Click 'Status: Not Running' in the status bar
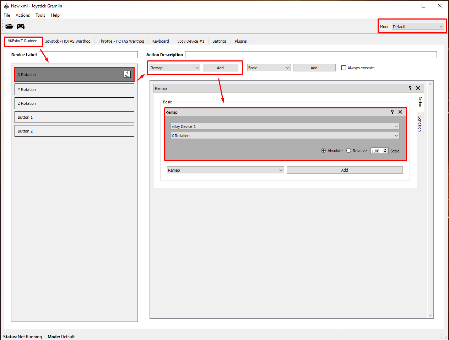This screenshot has height=340, width=449. [22, 337]
